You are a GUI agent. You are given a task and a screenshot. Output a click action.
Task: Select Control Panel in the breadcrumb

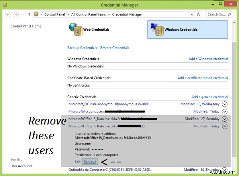point(55,14)
